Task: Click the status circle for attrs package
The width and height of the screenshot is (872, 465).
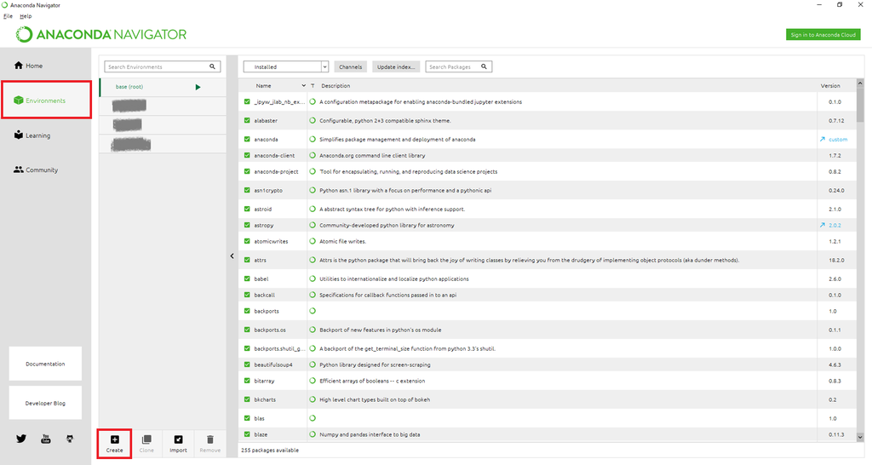Action: click(x=313, y=260)
